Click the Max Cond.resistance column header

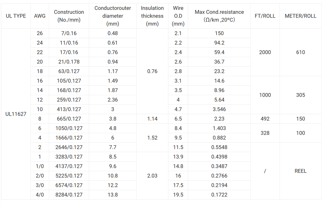click(219, 16)
